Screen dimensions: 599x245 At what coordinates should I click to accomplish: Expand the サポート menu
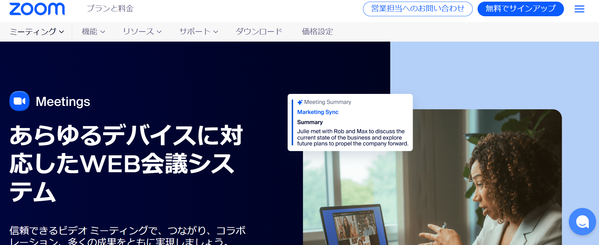click(199, 32)
